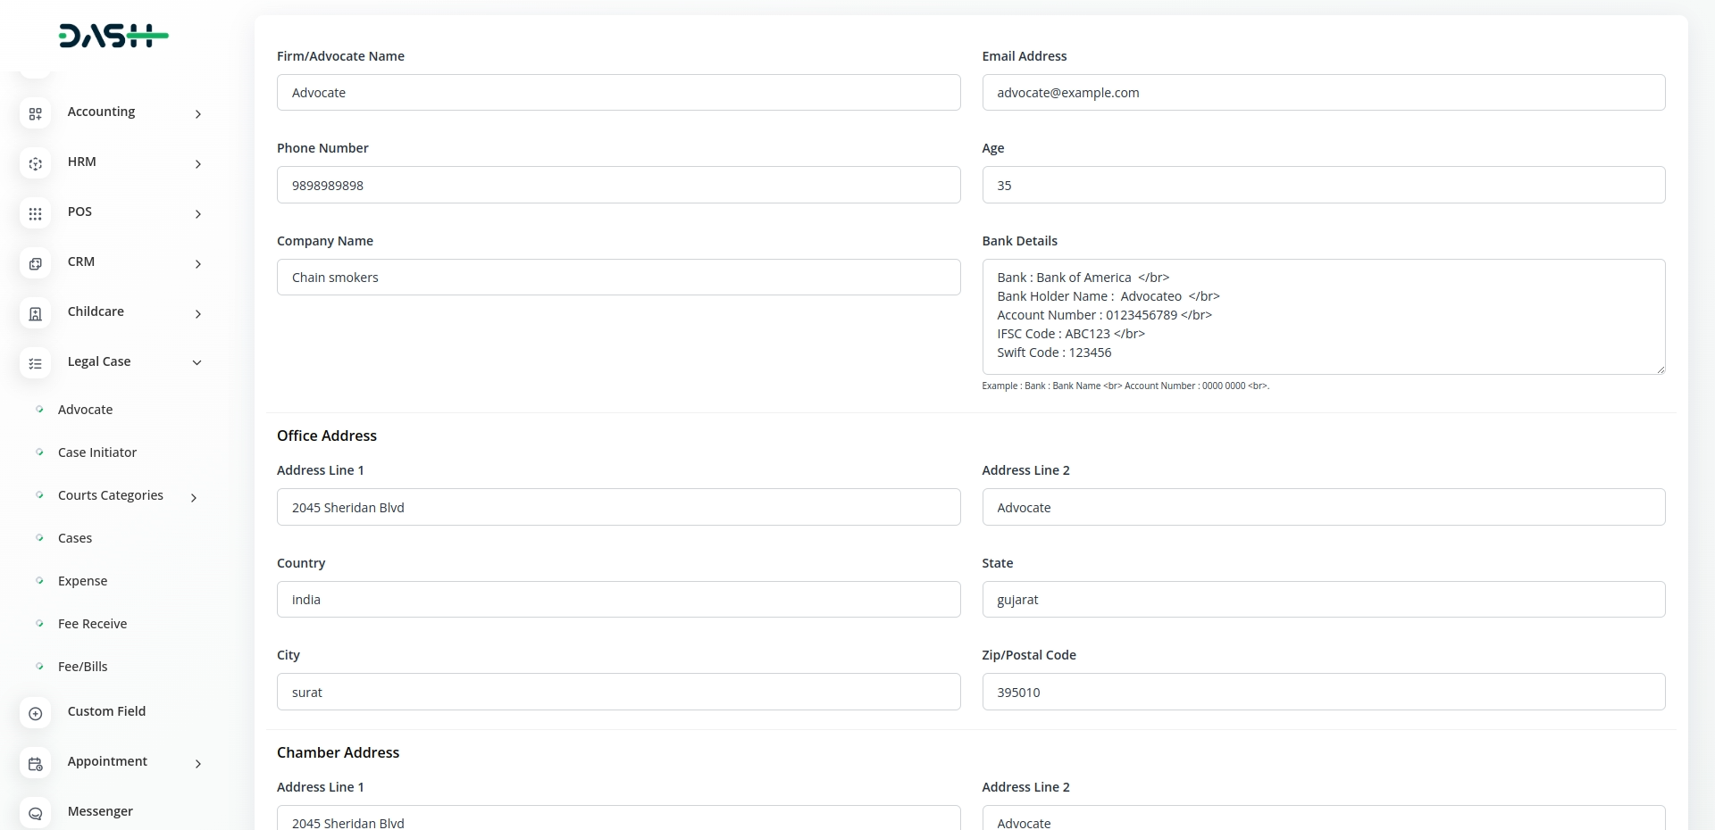
Task: Click the Legal Case list icon
Action: coord(35,364)
